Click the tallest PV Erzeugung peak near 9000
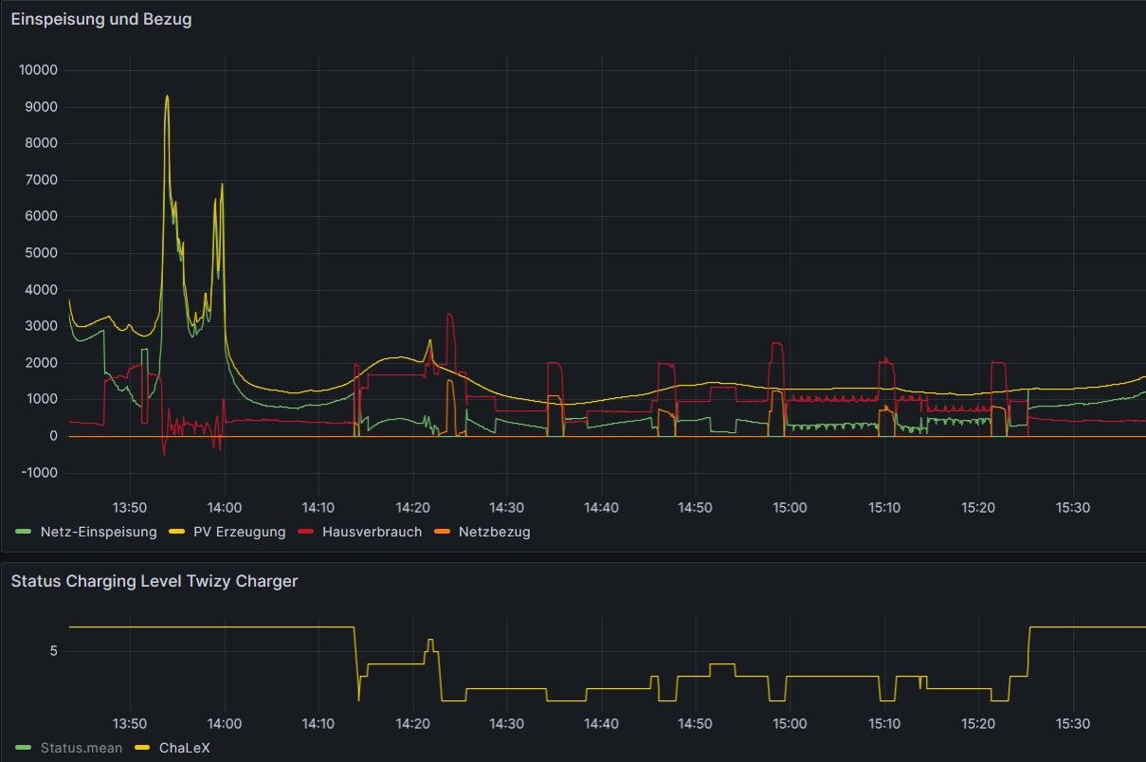 pyautogui.click(x=167, y=97)
